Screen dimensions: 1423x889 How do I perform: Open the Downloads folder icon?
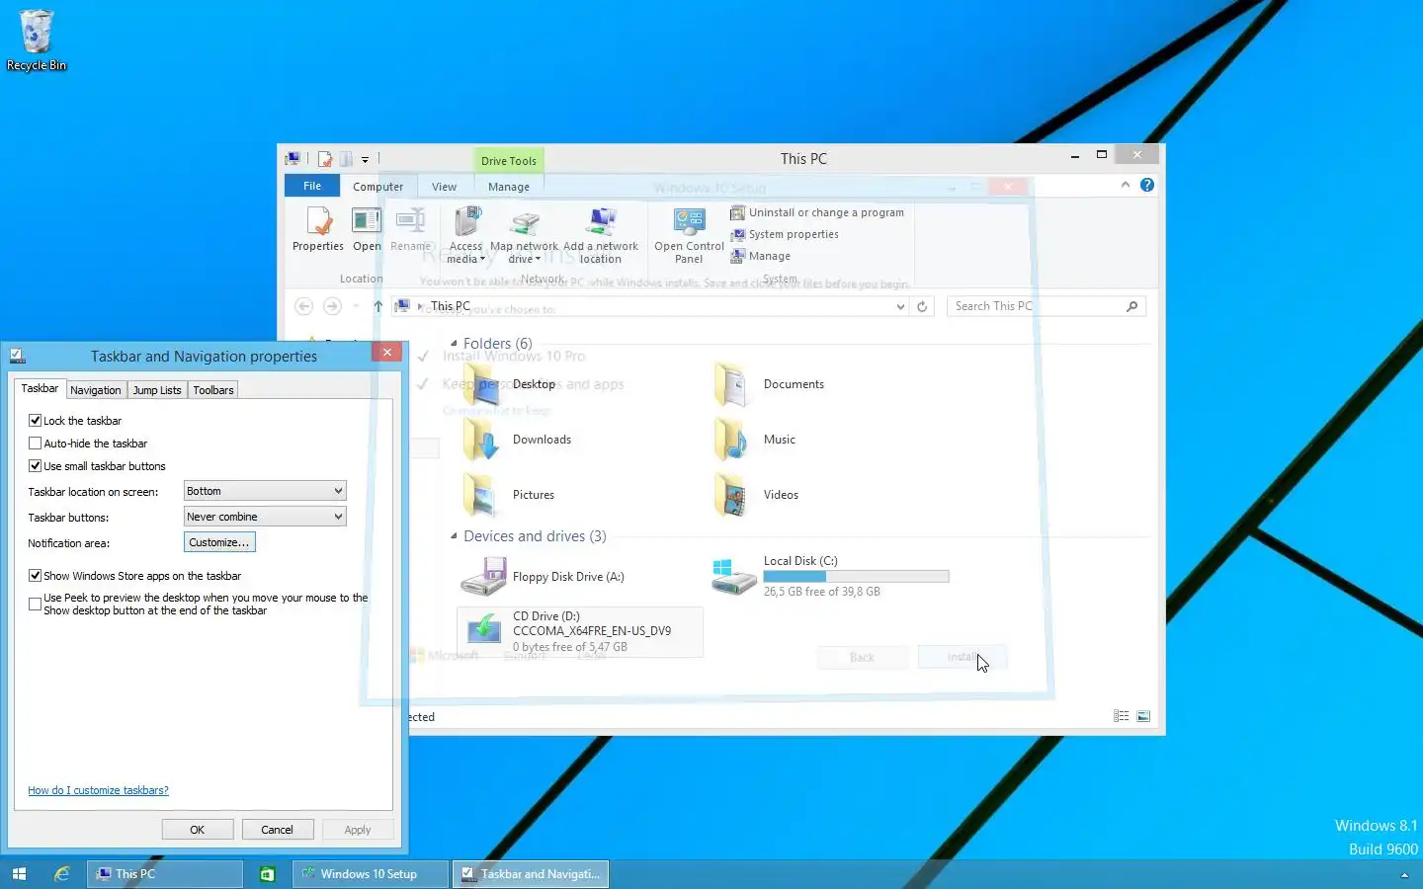point(482,440)
